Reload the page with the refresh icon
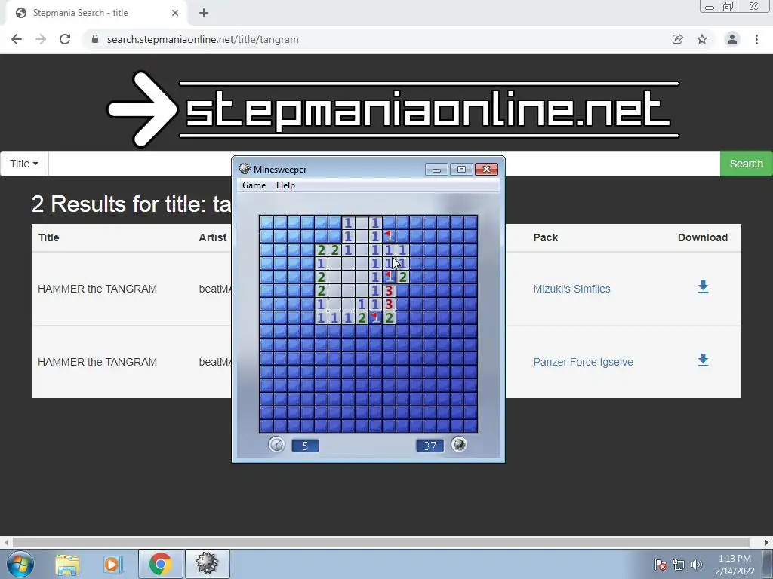Screen dimensions: 773x579 pyautogui.click(x=65, y=39)
